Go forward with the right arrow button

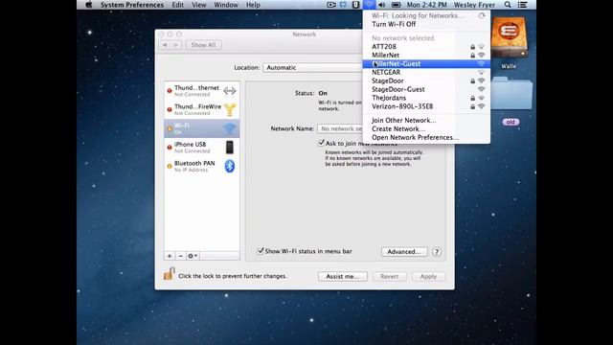[x=176, y=45]
